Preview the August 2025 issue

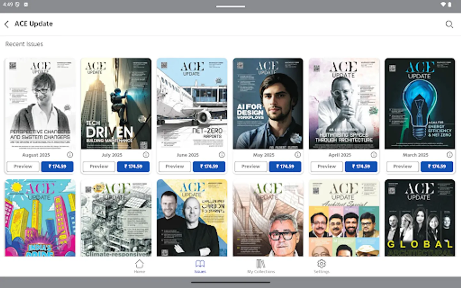coord(23,166)
